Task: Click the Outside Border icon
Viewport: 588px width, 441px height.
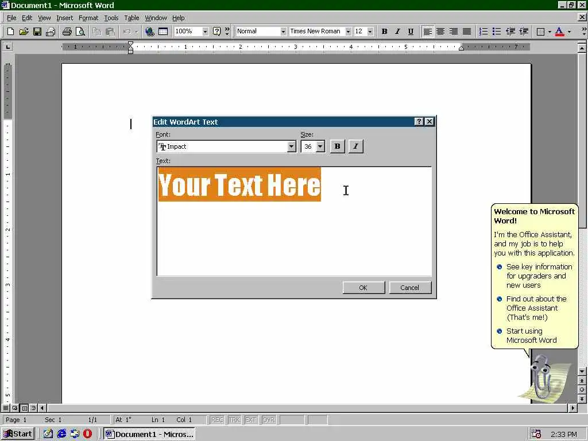Action: [x=540, y=32]
